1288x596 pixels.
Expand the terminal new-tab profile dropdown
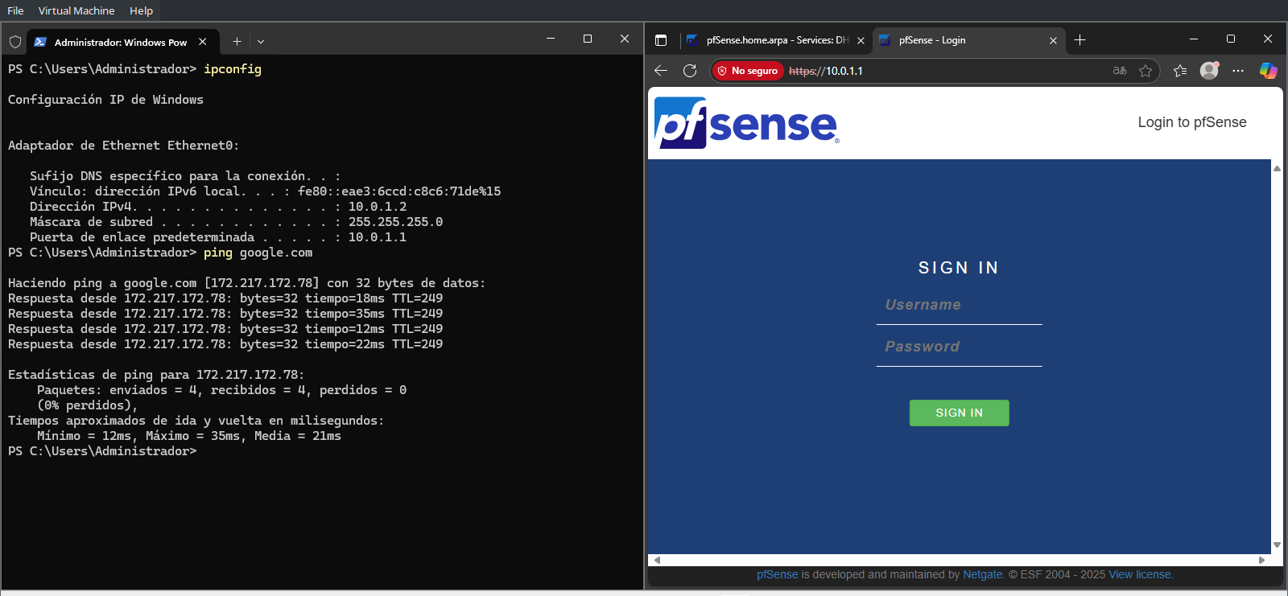pos(261,42)
